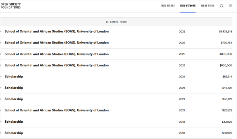Expand the $92,522 SOAS grant arrow
Screen dimensions: 237x139
(x=1, y=110)
